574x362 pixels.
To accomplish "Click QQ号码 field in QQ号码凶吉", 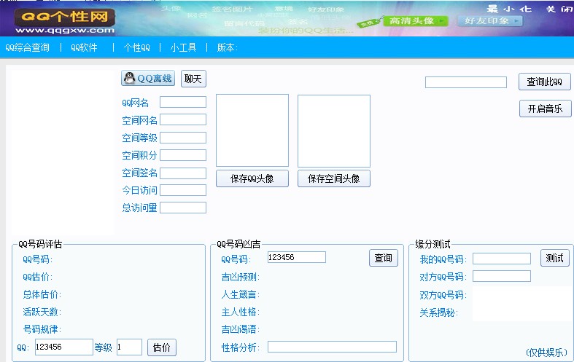I will [x=297, y=257].
